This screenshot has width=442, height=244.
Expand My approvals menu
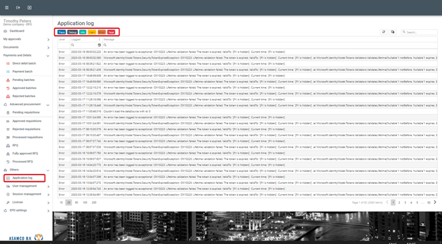(x=26, y=39)
